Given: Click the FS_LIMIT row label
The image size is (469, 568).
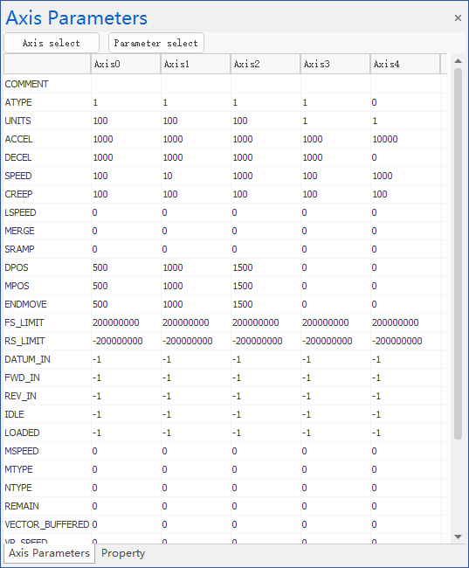Looking at the screenshot, I should click(24, 322).
